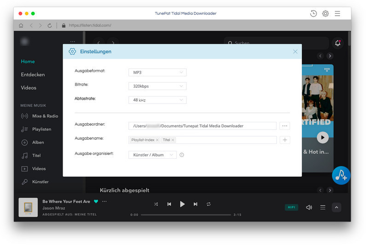Play the featured playlist card
The width and height of the screenshot is (368, 246).
(x=323, y=137)
